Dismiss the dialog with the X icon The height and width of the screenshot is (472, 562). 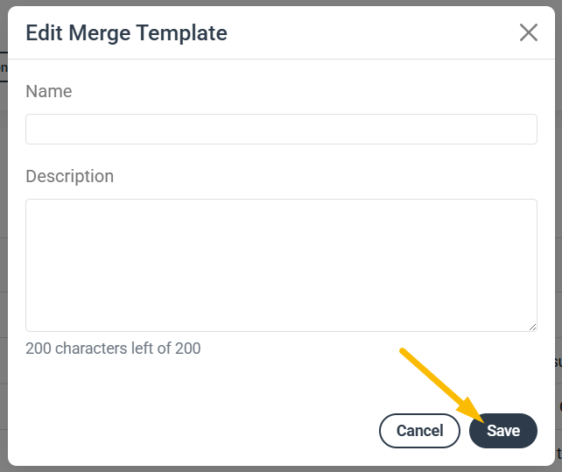click(x=529, y=32)
